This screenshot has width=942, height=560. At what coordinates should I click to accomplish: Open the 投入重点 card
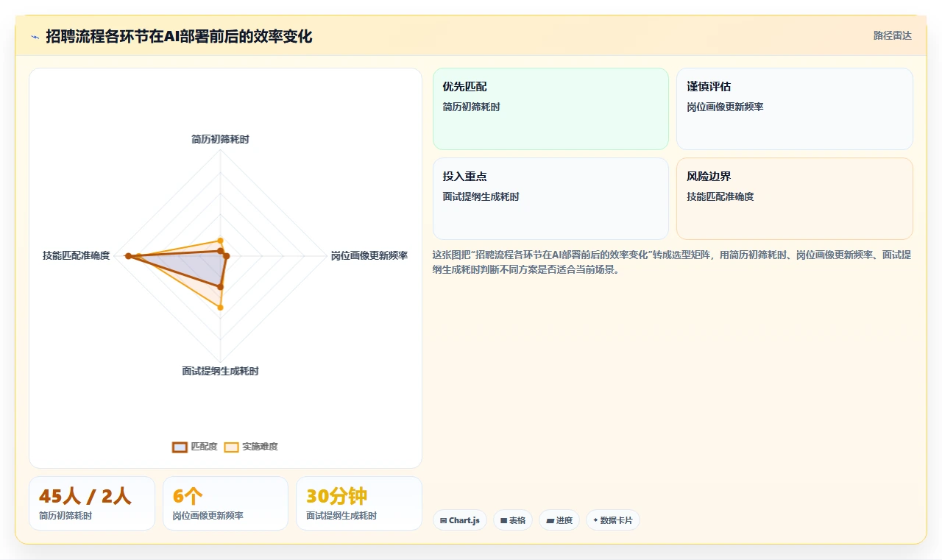[x=550, y=199]
